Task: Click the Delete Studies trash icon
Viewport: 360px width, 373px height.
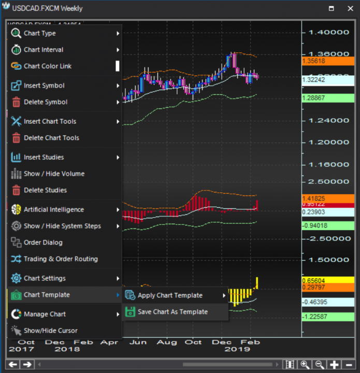Action: [16, 190]
